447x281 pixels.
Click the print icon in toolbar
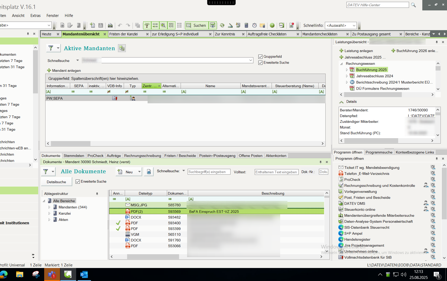[110, 25]
